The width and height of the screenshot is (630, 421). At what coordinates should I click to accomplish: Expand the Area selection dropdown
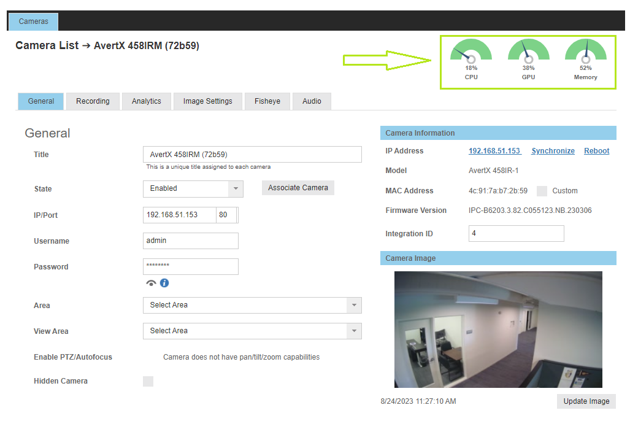click(252, 305)
